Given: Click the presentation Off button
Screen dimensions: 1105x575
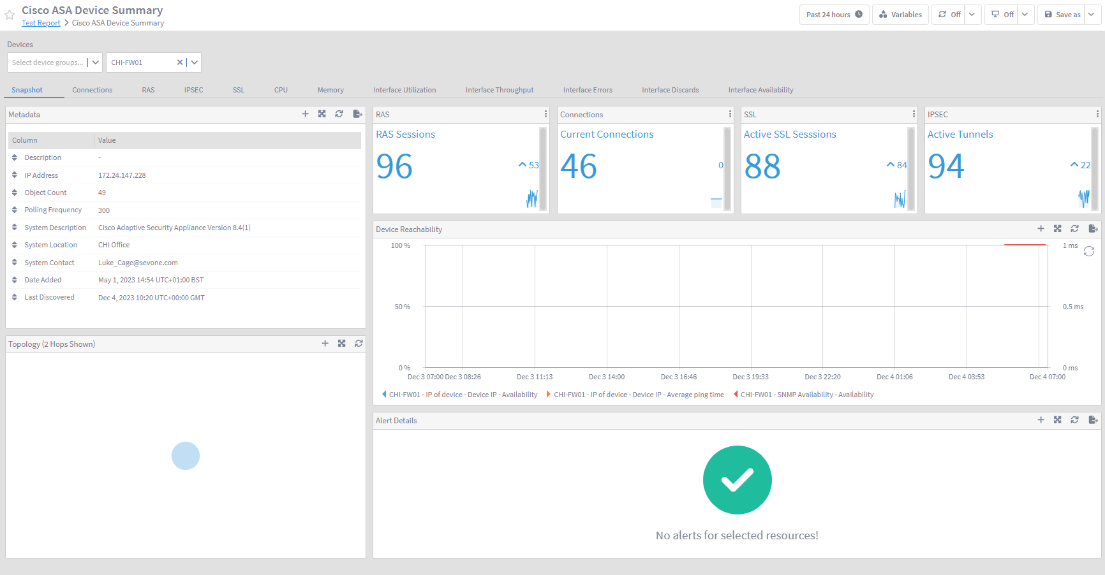Looking at the screenshot, I should click(1002, 15).
